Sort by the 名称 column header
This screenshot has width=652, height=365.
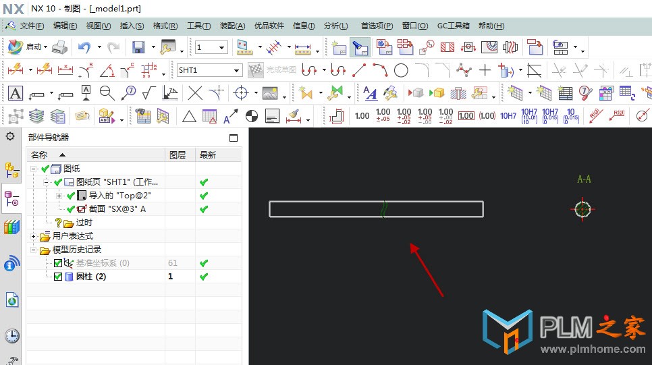96,155
